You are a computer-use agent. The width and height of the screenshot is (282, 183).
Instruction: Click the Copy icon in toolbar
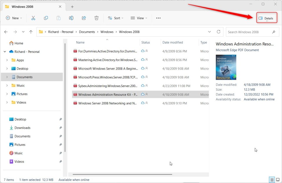coord(46,18)
